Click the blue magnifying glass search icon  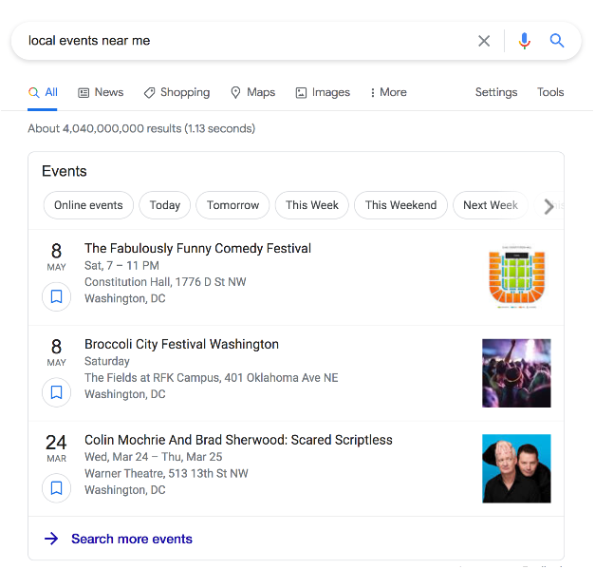coord(557,40)
